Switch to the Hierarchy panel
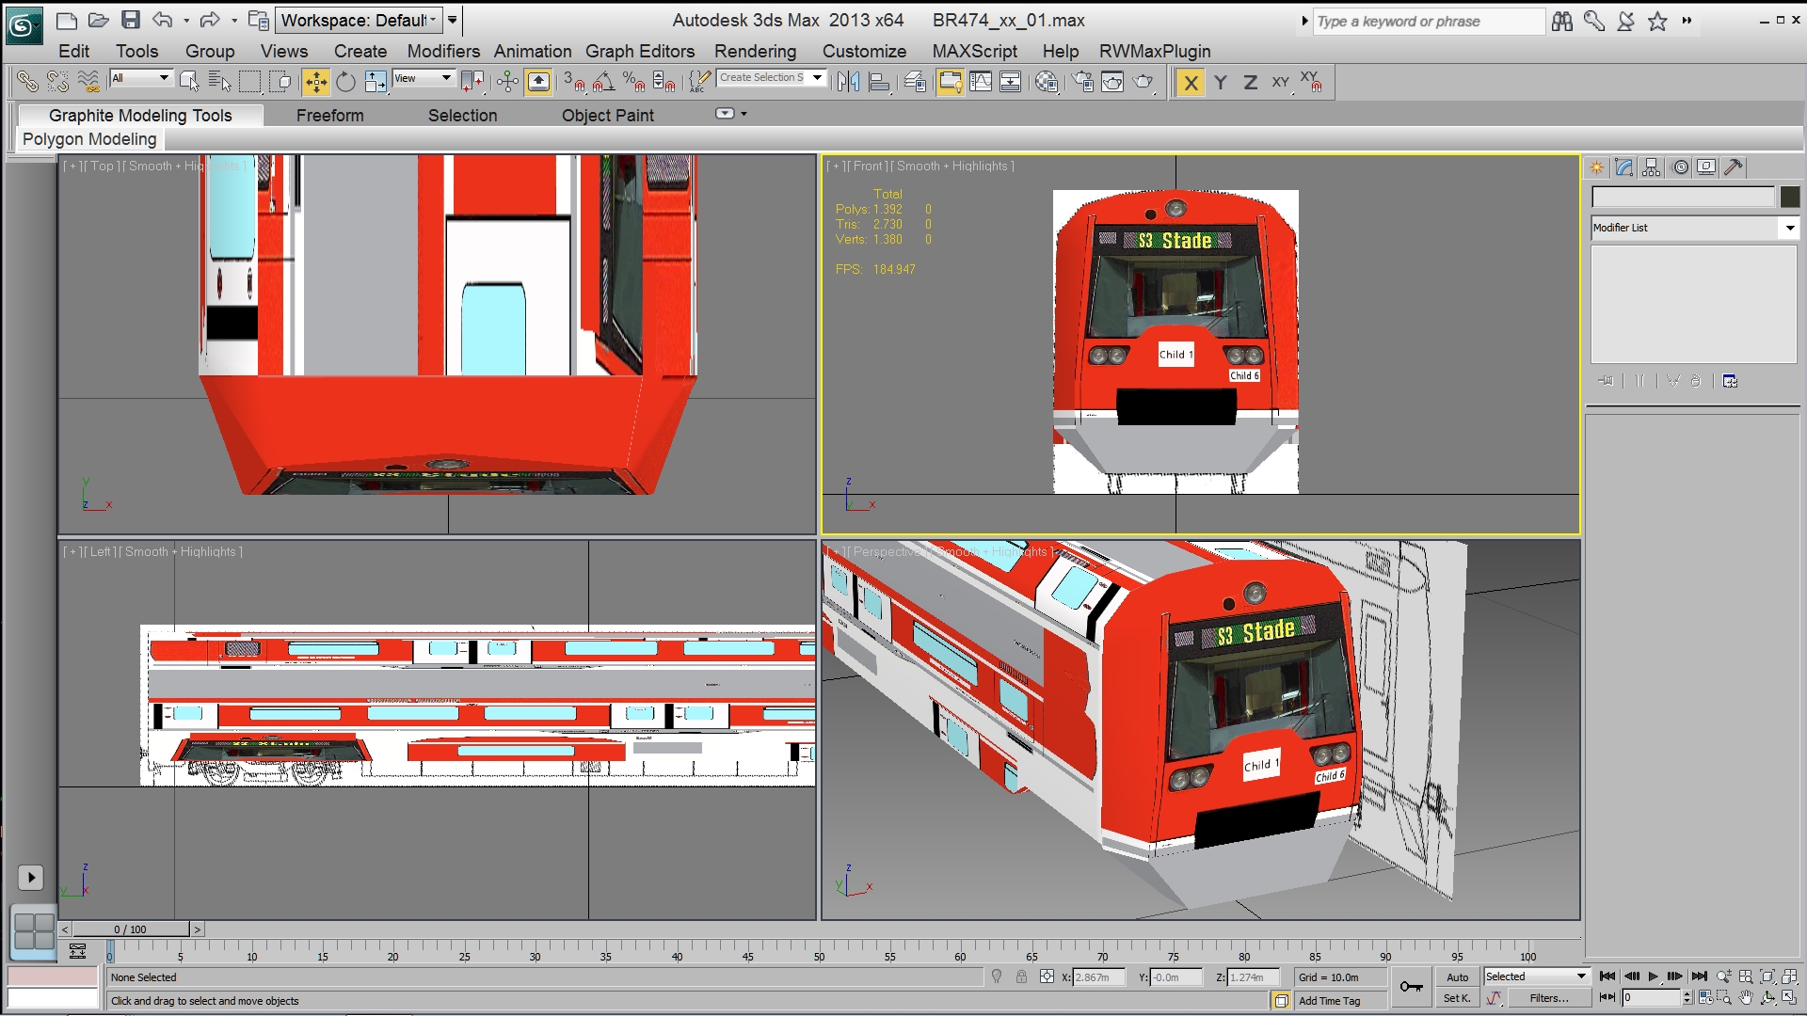The width and height of the screenshot is (1807, 1016). (1652, 167)
